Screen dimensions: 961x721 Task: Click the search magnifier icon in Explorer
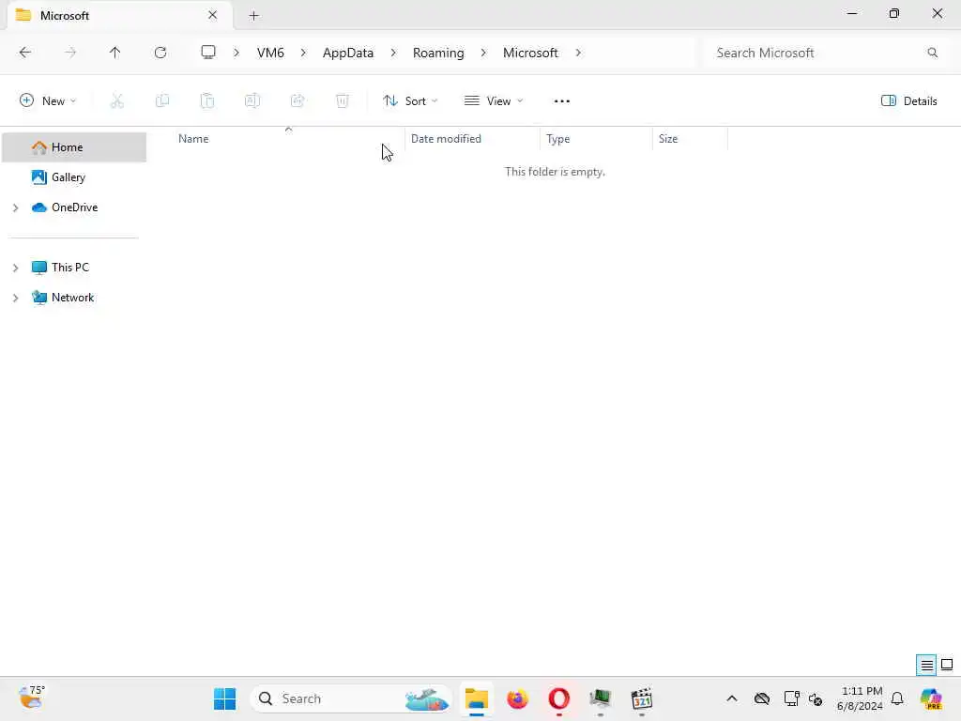click(932, 53)
